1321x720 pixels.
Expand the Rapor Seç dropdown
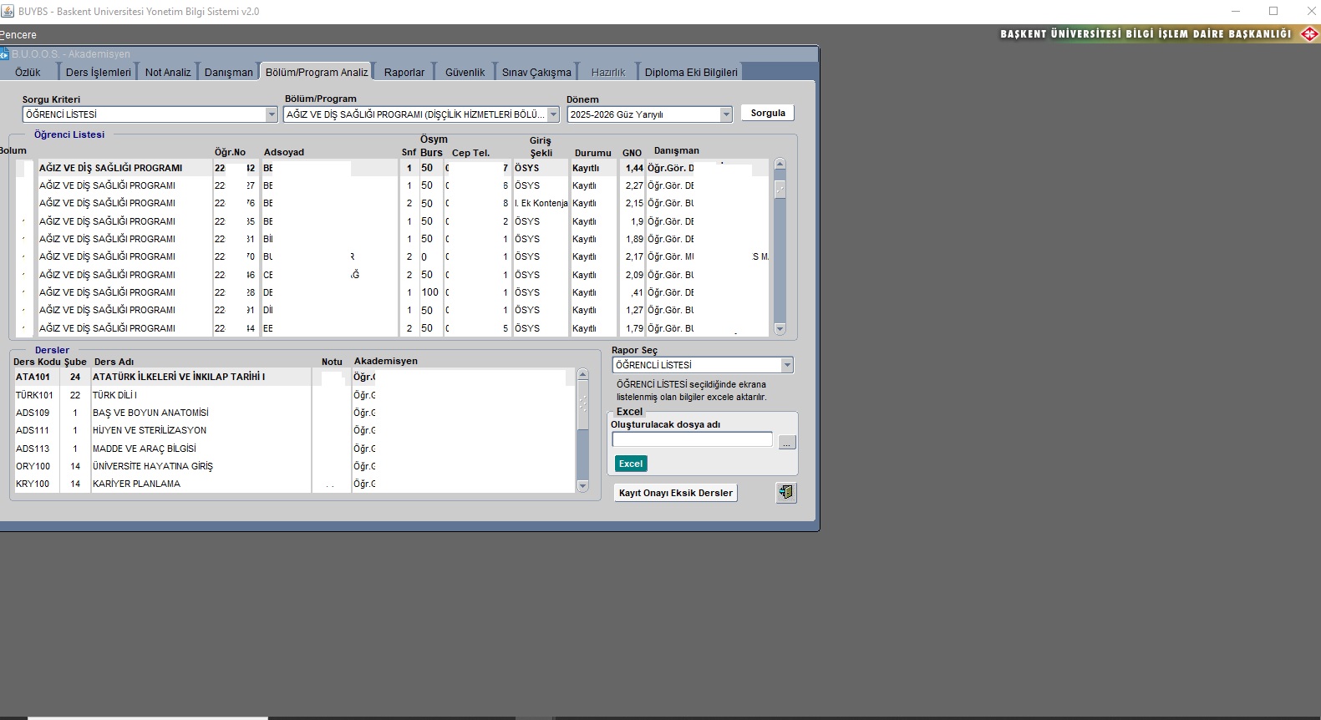click(x=786, y=365)
